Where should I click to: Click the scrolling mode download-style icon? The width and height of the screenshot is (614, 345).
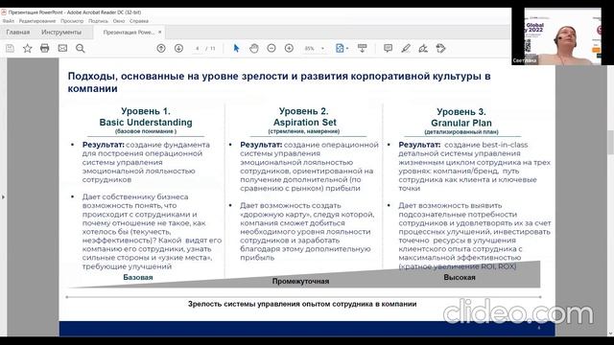pyautogui.click(x=363, y=48)
